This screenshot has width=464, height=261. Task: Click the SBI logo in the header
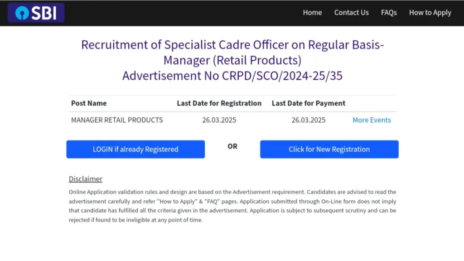click(x=36, y=13)
